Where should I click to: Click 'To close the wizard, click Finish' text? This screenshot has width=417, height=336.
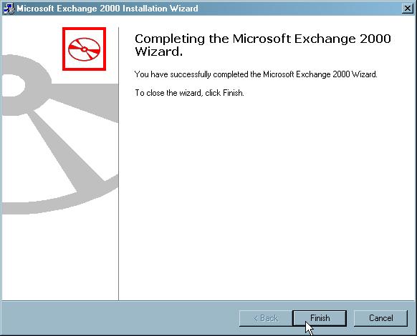coord(189,93)
